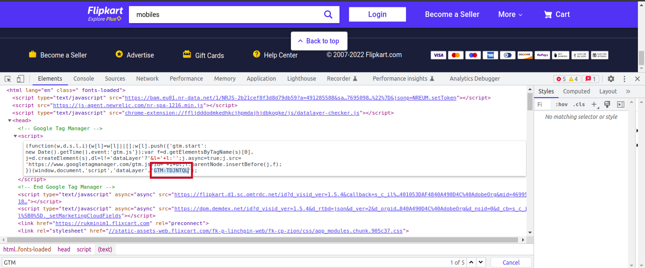Open the Performance insights tab

[403, 79]
